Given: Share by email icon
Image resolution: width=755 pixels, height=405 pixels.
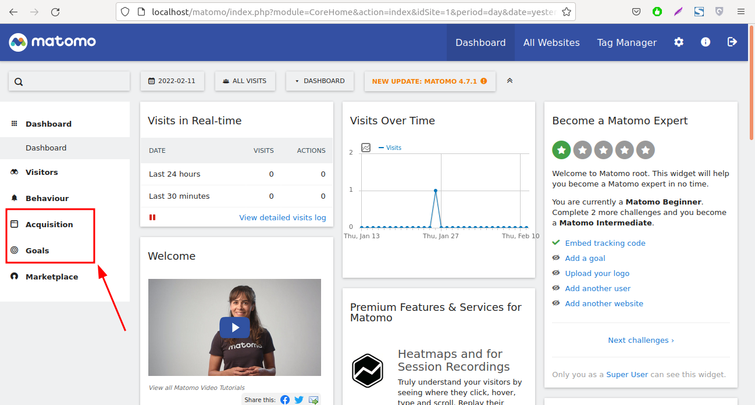Looking at the screenshot, I should 314,400.
